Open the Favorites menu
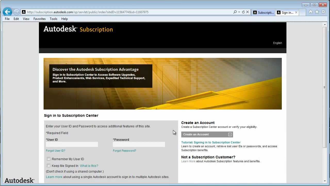 39,19
